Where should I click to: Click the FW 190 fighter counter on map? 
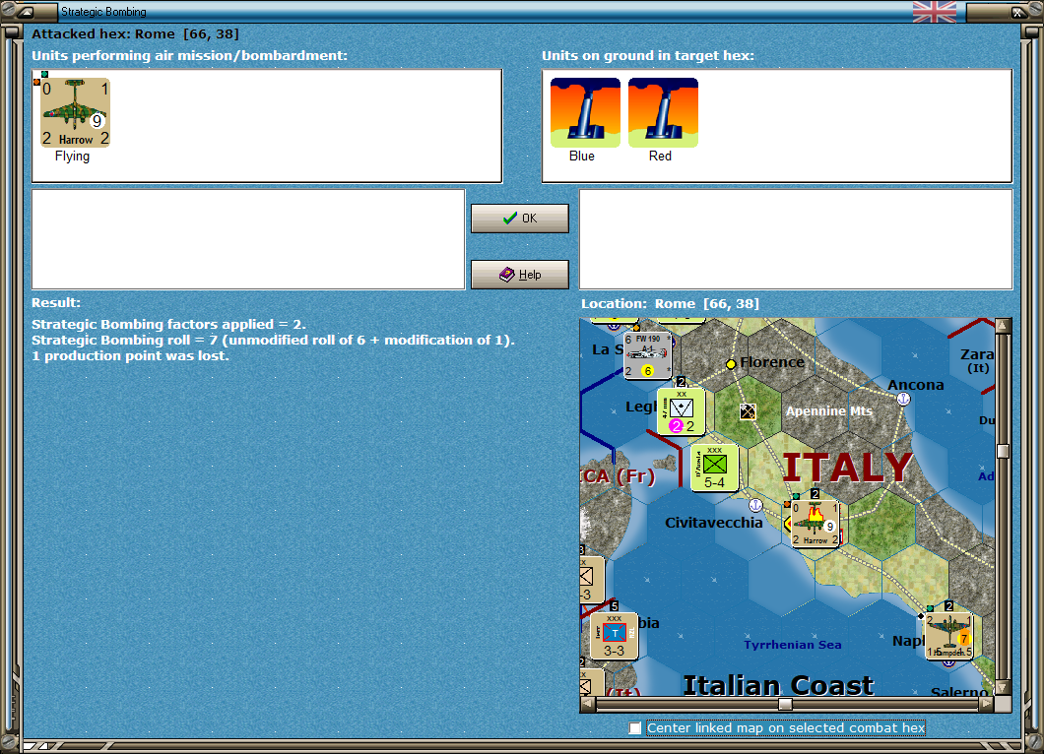pyautogui.click(x=647, y=355)
